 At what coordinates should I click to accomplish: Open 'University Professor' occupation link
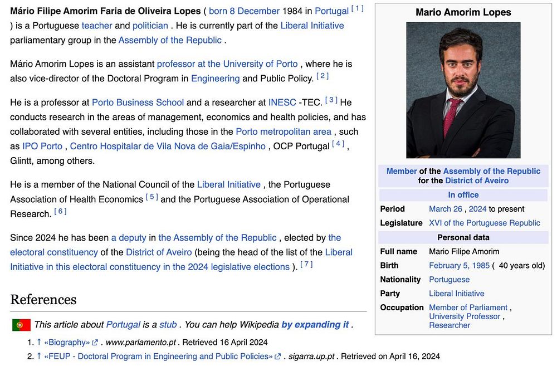[465, 316]
